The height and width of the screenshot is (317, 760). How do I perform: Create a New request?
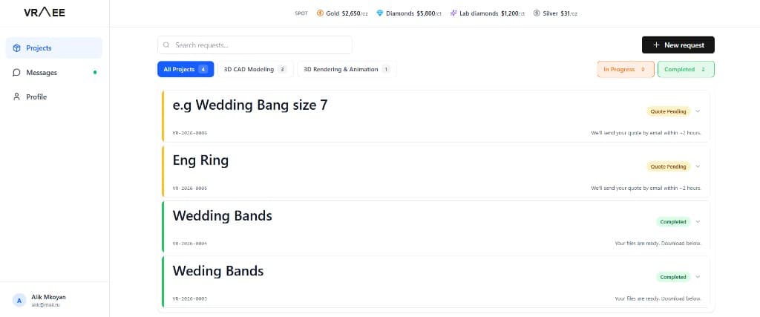click(678, 45)
